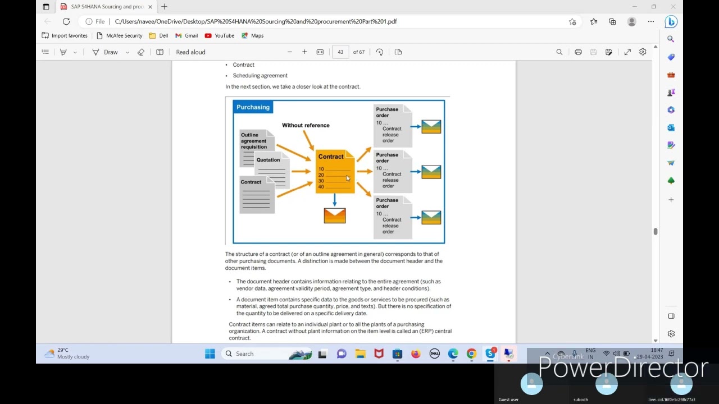
Task: Open the weather widget showing 29°C
Action: click(67, 353)
